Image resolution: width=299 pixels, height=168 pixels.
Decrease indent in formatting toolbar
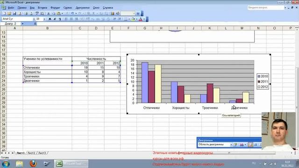point(114,19)
